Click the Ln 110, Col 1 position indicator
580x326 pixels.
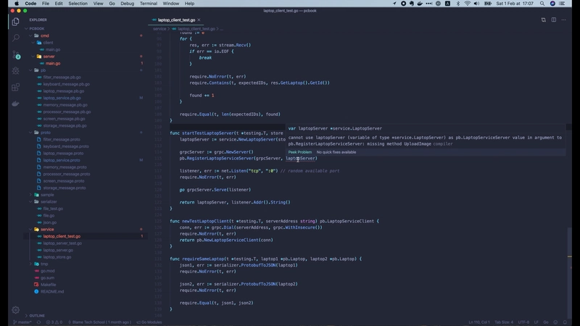(x=479, y=322)
